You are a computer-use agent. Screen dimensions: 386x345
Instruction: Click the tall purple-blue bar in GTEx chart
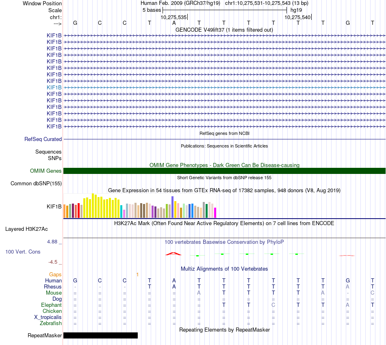[173, 207]
